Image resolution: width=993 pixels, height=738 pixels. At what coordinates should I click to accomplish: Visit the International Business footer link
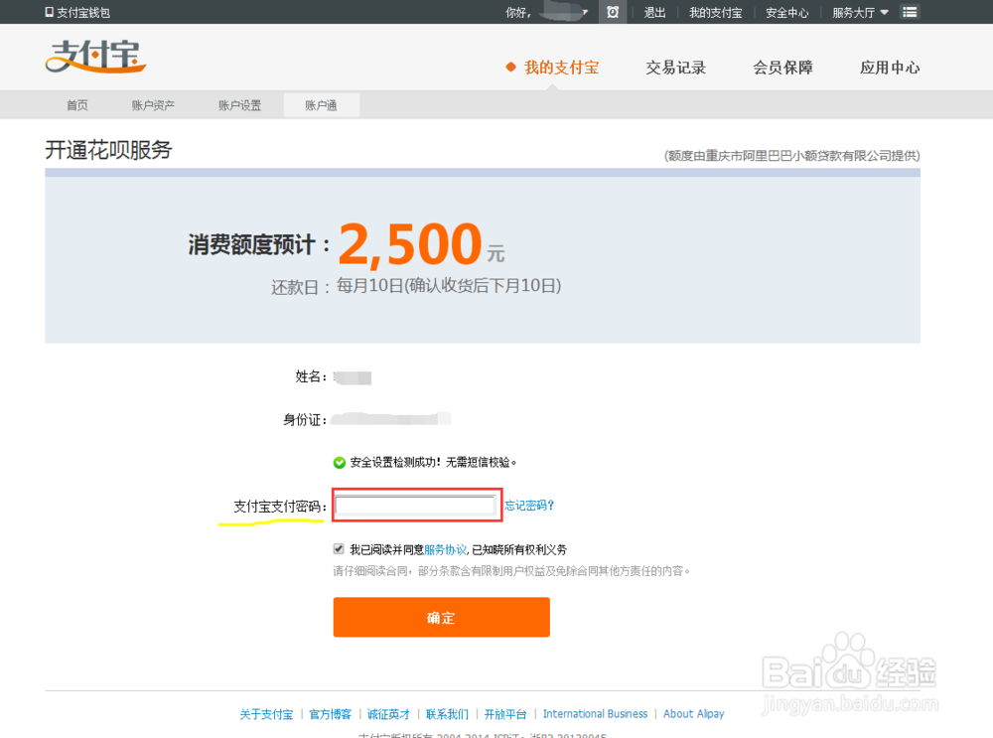[595, 713]
